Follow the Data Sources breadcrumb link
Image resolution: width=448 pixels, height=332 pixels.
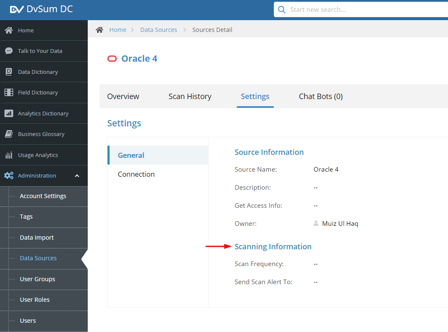[159, 30]
